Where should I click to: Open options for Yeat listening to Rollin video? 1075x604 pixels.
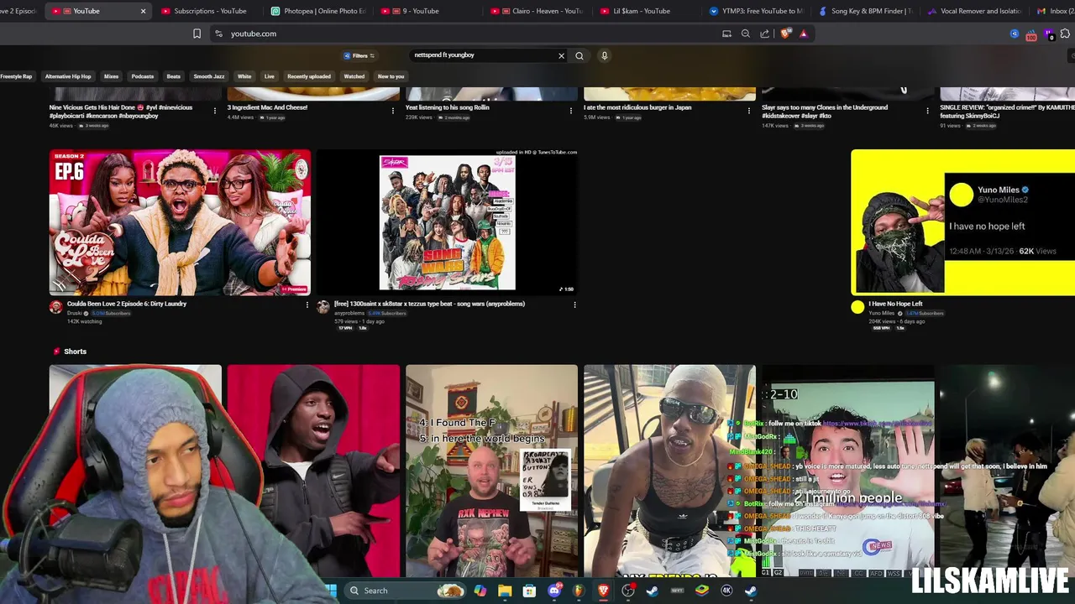571,111
